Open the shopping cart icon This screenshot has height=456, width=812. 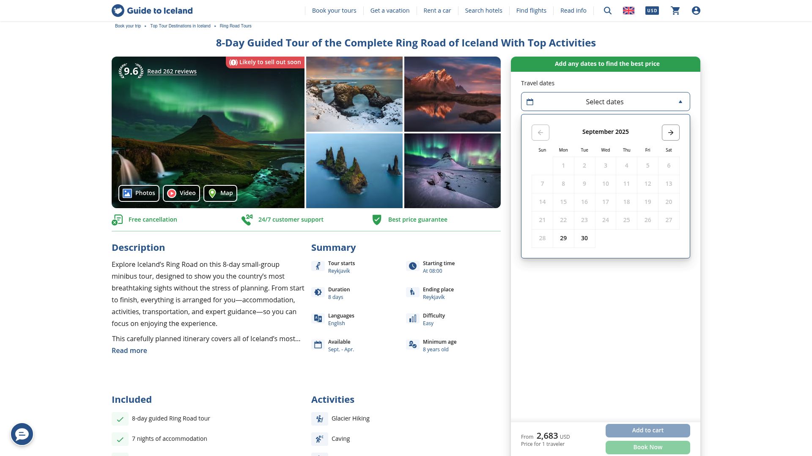pos(675,11)
